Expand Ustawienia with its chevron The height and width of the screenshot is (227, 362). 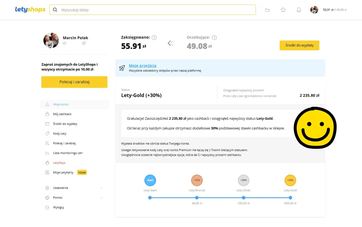tap(102, 188)
